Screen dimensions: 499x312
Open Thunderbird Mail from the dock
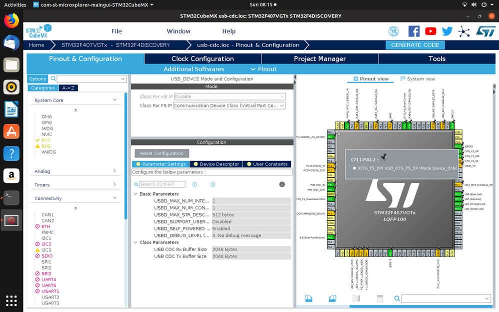click(11, 42)
